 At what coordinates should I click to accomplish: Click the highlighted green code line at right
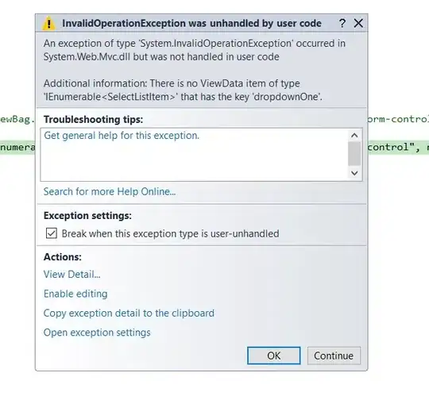click(398, 148)
